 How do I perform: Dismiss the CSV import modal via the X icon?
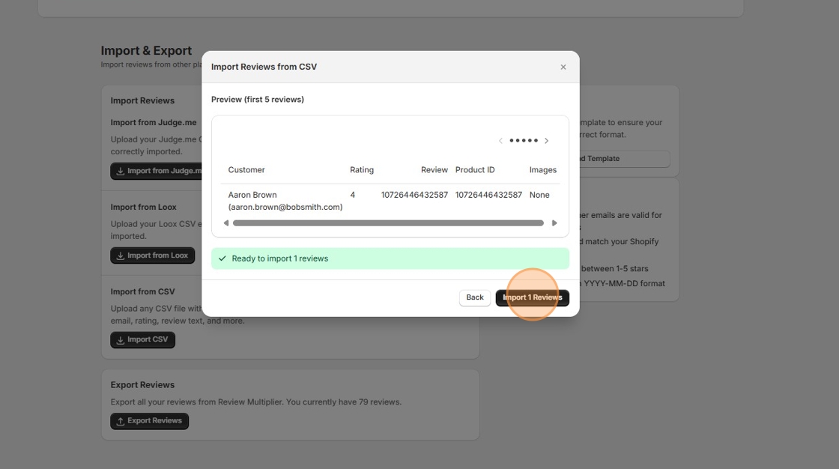click(563, 67)
